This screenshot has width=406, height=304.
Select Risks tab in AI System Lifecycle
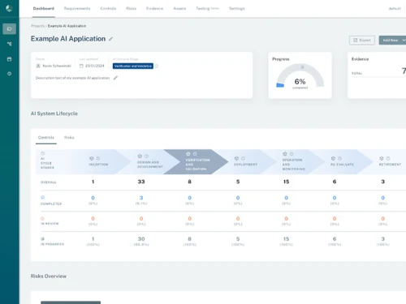click(69, 138)
